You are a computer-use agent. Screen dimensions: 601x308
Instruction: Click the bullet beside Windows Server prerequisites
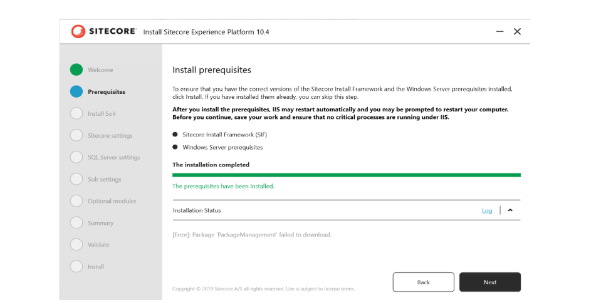point(175,147)
